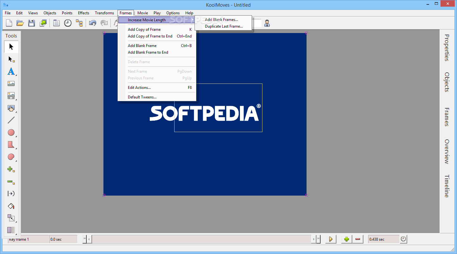Viewport: 457px width, 254px height.
Task: Open the Effects menu
Action: coord(83,13)
